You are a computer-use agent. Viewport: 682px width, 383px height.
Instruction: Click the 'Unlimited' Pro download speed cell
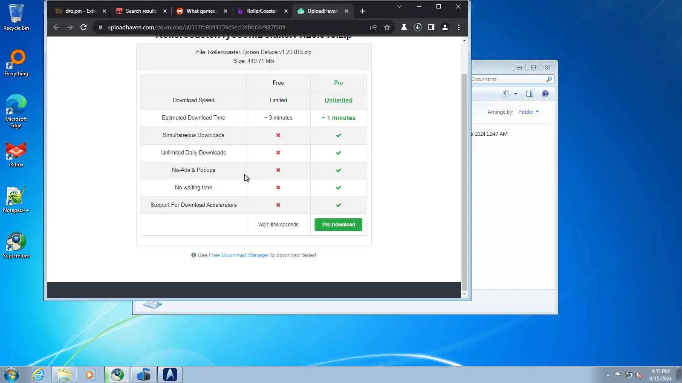point(338,100)
